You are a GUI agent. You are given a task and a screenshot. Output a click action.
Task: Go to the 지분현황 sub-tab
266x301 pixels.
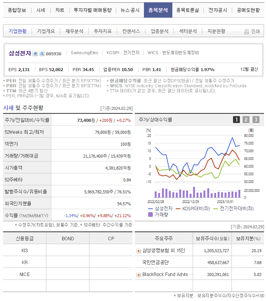click(216, 31)
